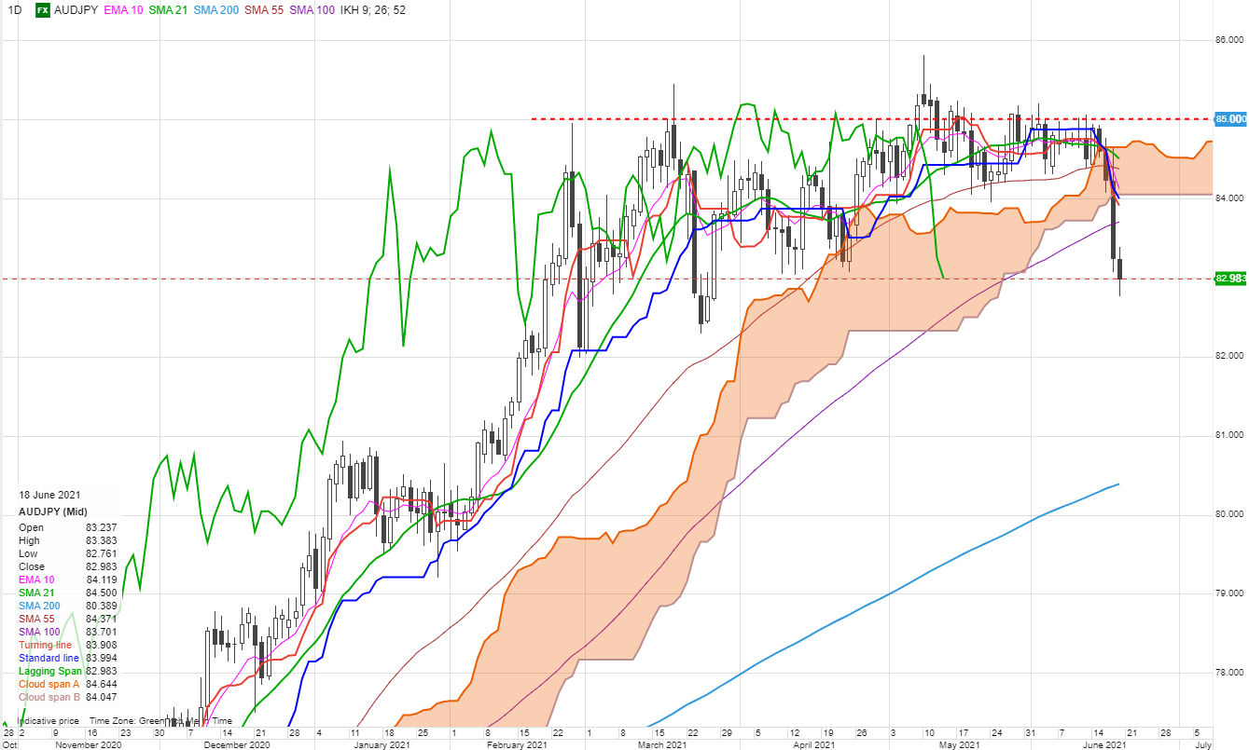Click June 2021 on the time axis
Viewport: 1249px width, 750px height.
pos(1103,744)
